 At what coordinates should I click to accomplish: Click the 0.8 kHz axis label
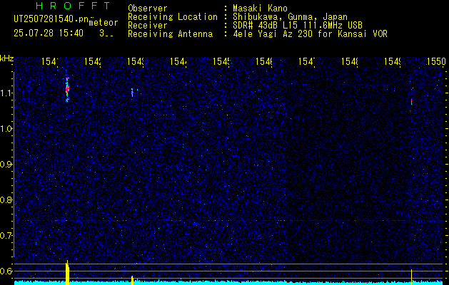pos(6,199)
